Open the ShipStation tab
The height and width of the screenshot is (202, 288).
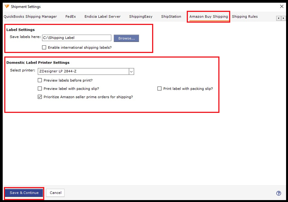(171, 17)
